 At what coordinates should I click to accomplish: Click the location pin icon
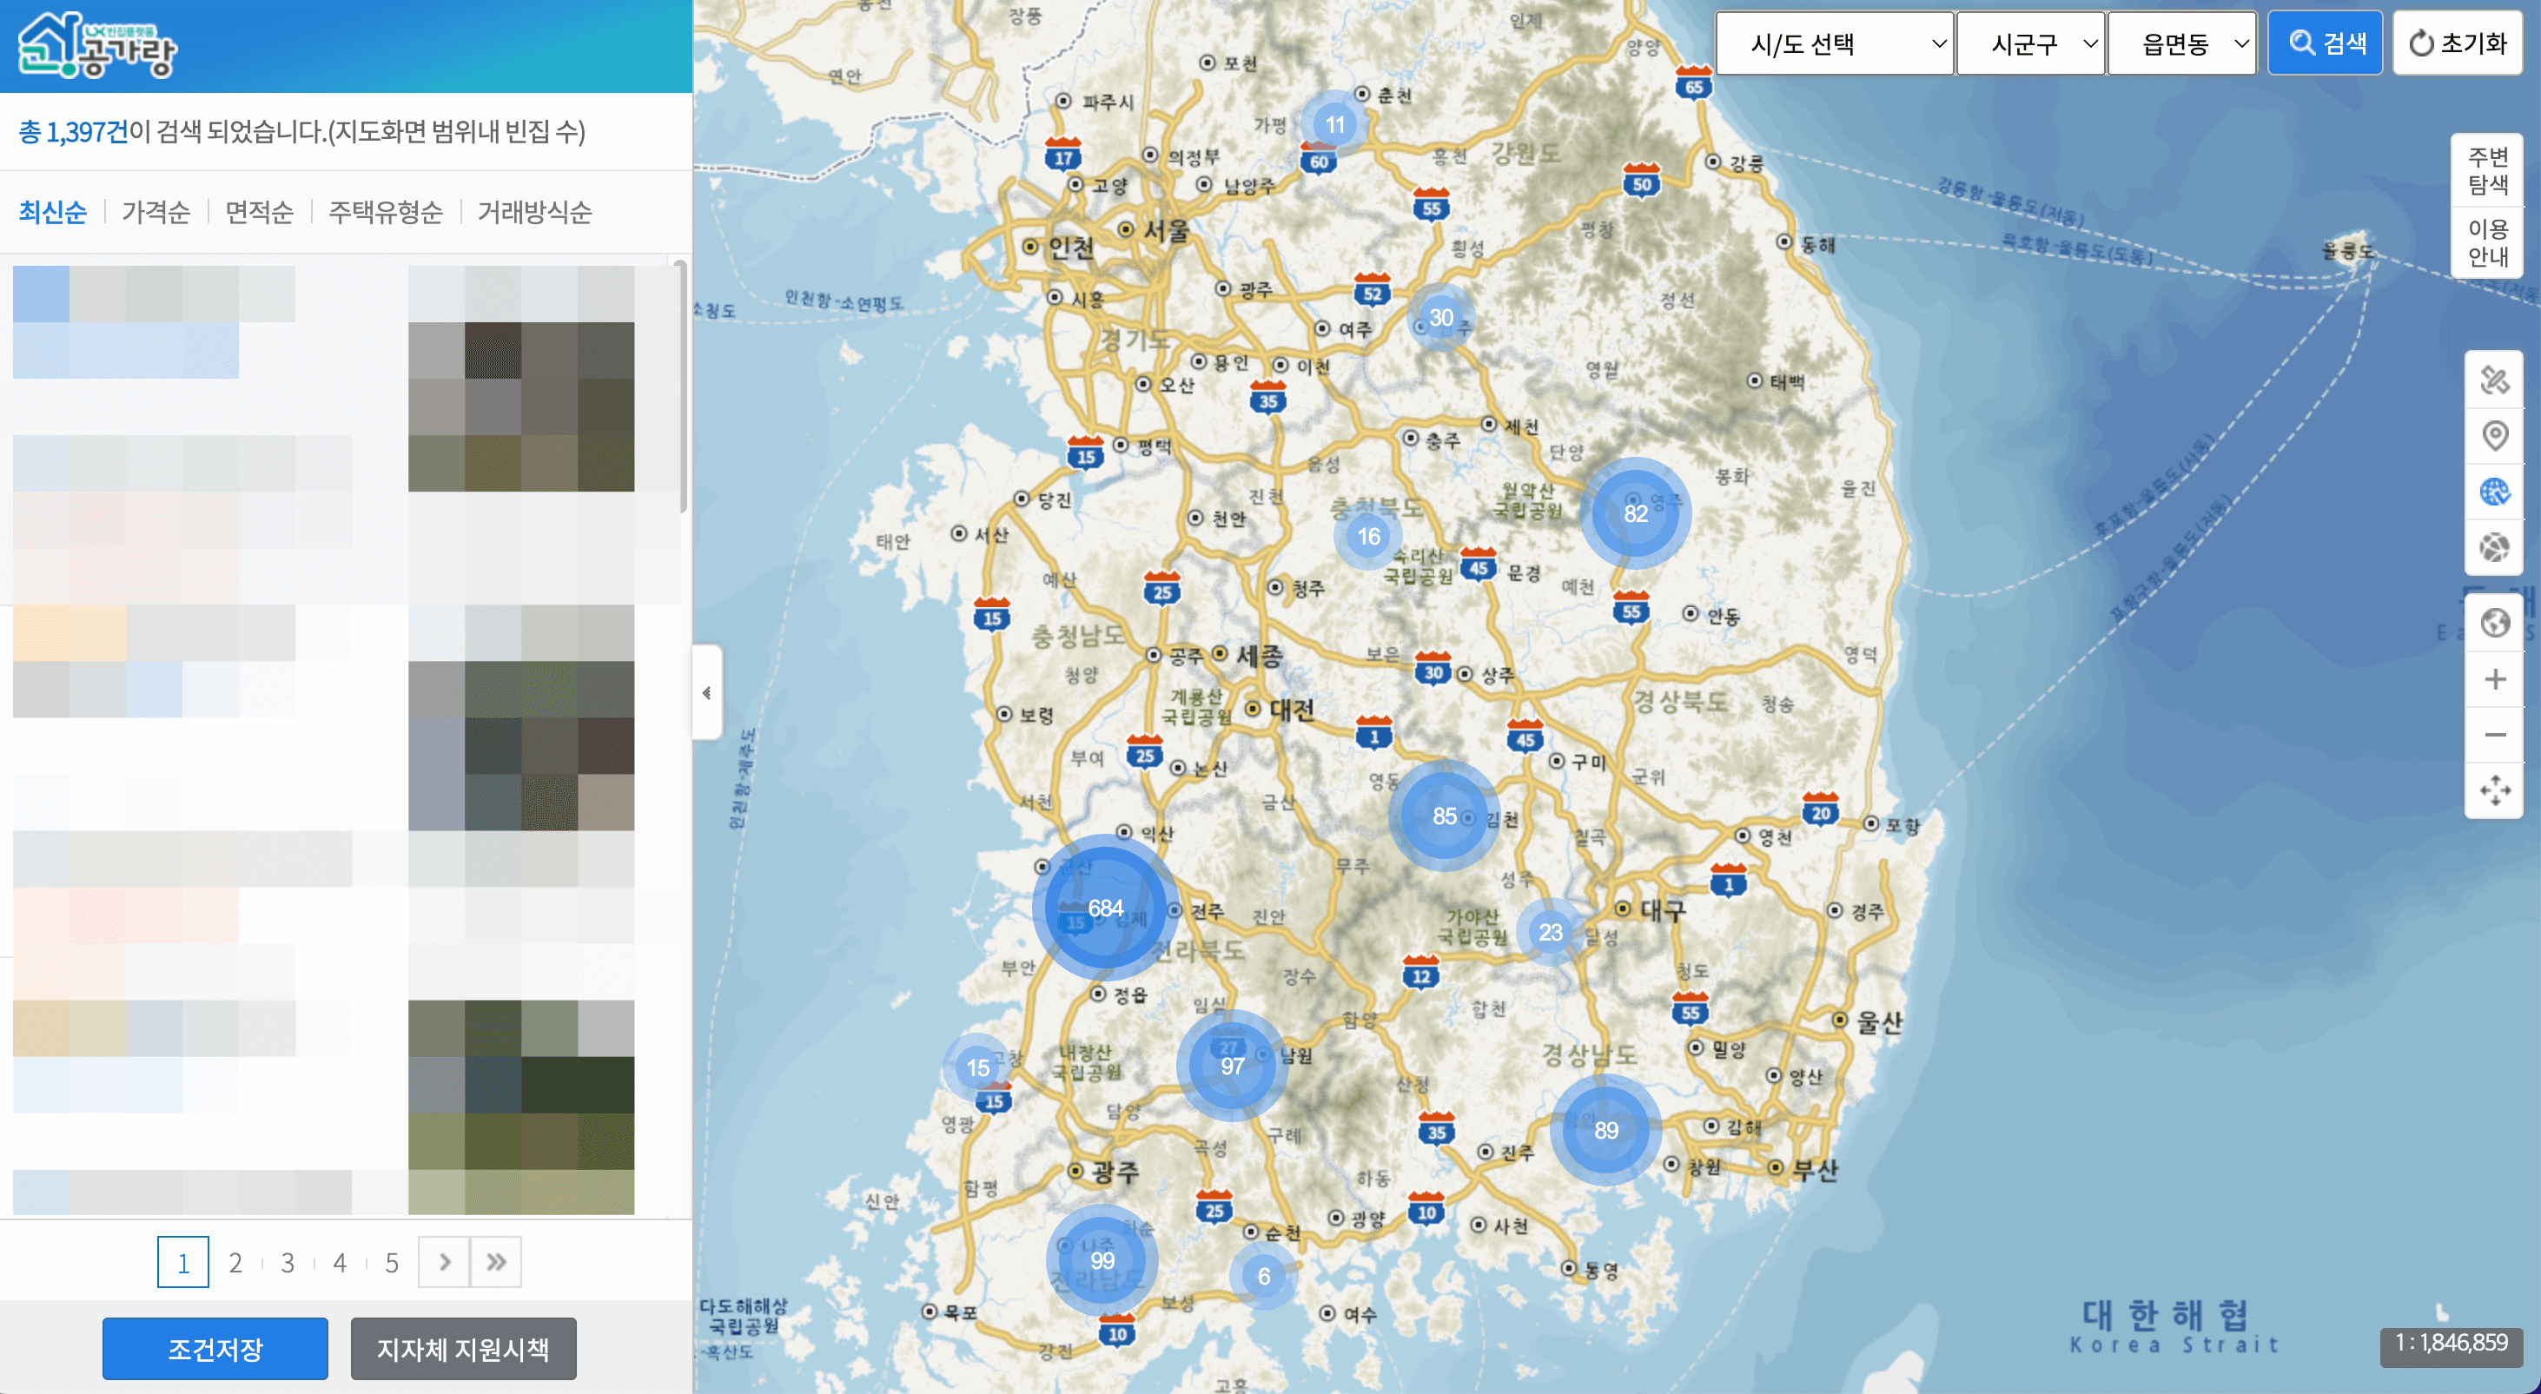pyautogui.click(x=2493, y=435)
